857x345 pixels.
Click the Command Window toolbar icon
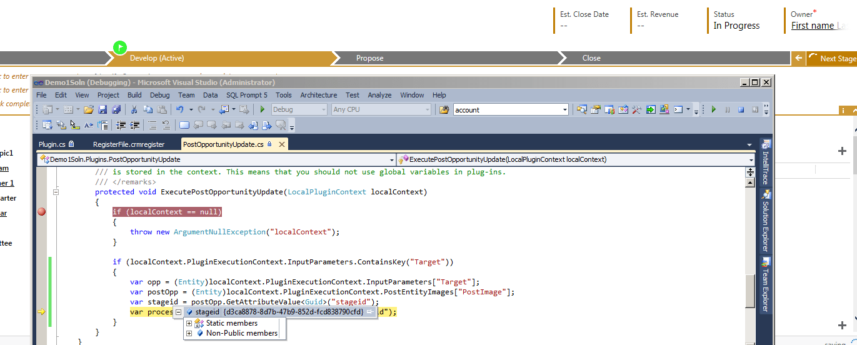(678, 109)
